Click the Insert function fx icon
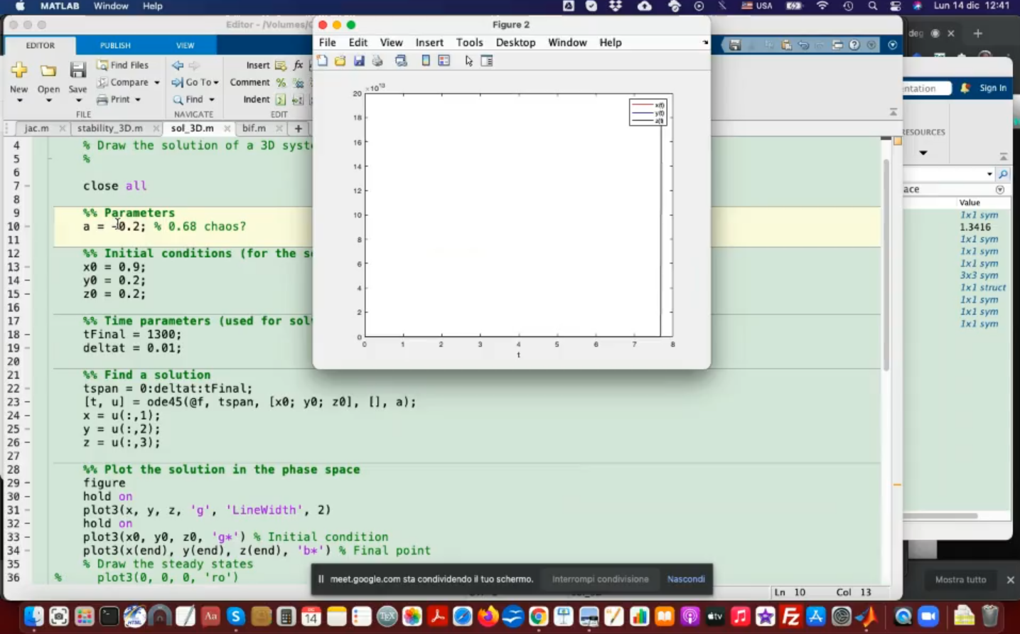 tap(299, 65)
